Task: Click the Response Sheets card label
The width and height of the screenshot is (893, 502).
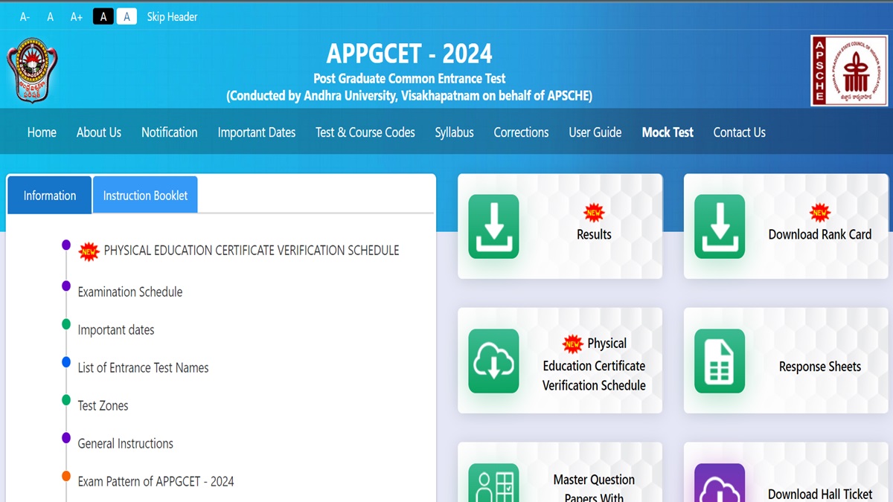Action: click(x=820, y=367)
